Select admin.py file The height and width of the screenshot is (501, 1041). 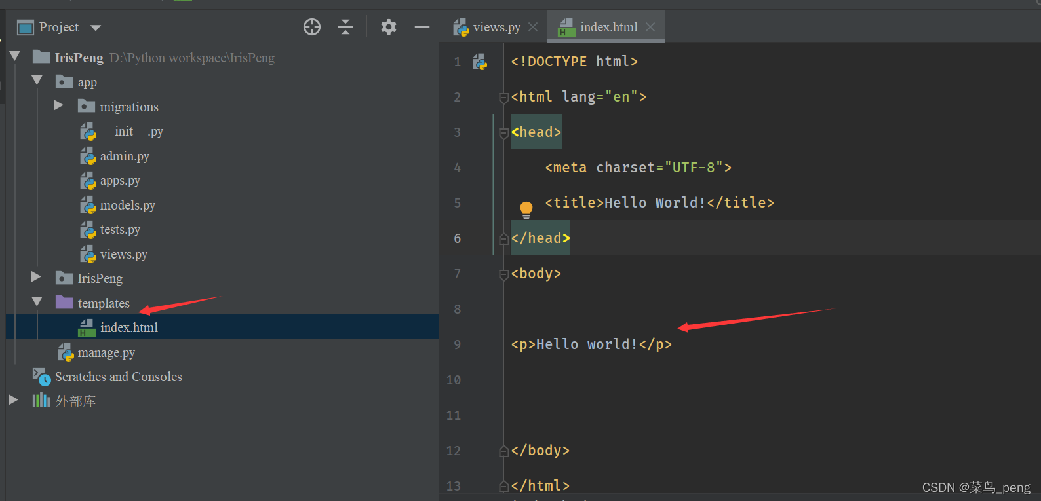125,156
